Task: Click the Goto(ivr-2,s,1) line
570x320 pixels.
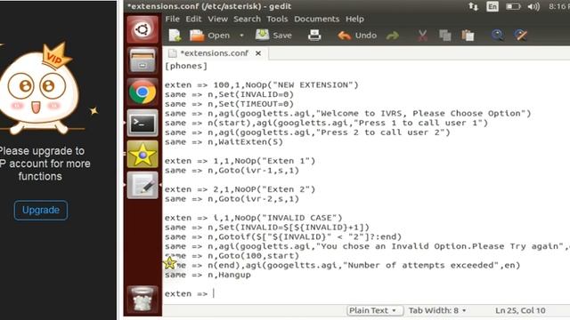Action: pyautogui.click(x=232, y=199)
